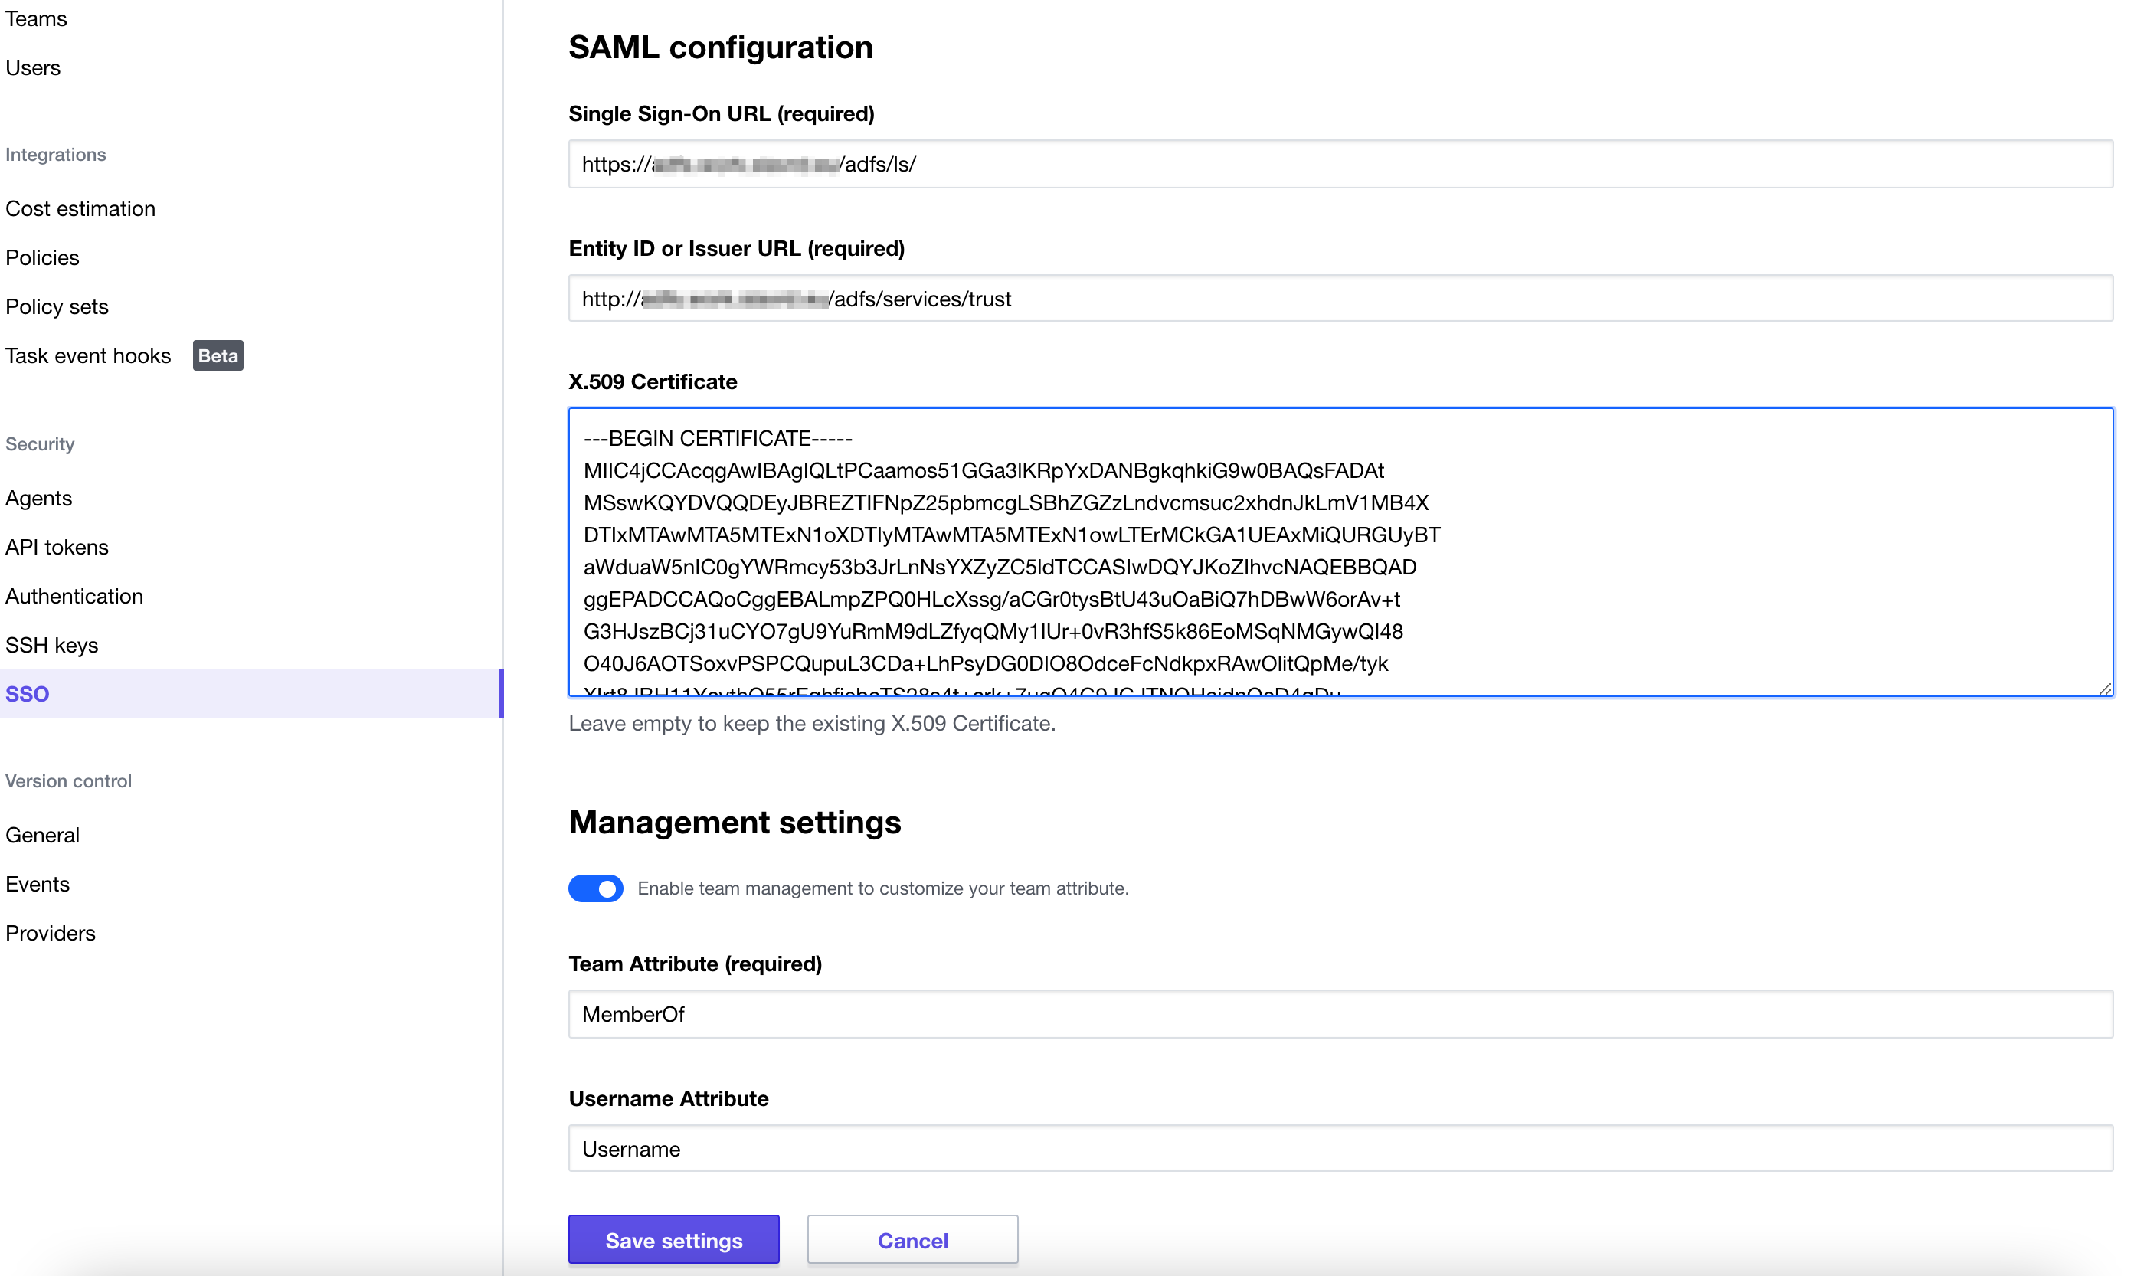This screenshot has height=1276, width=2134.
Task: Grab the certificate textarea resize handle
Action: pos(2105,689)
